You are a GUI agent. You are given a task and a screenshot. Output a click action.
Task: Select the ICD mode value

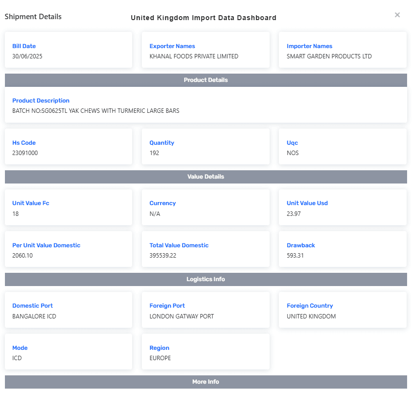tap(17, 358)
